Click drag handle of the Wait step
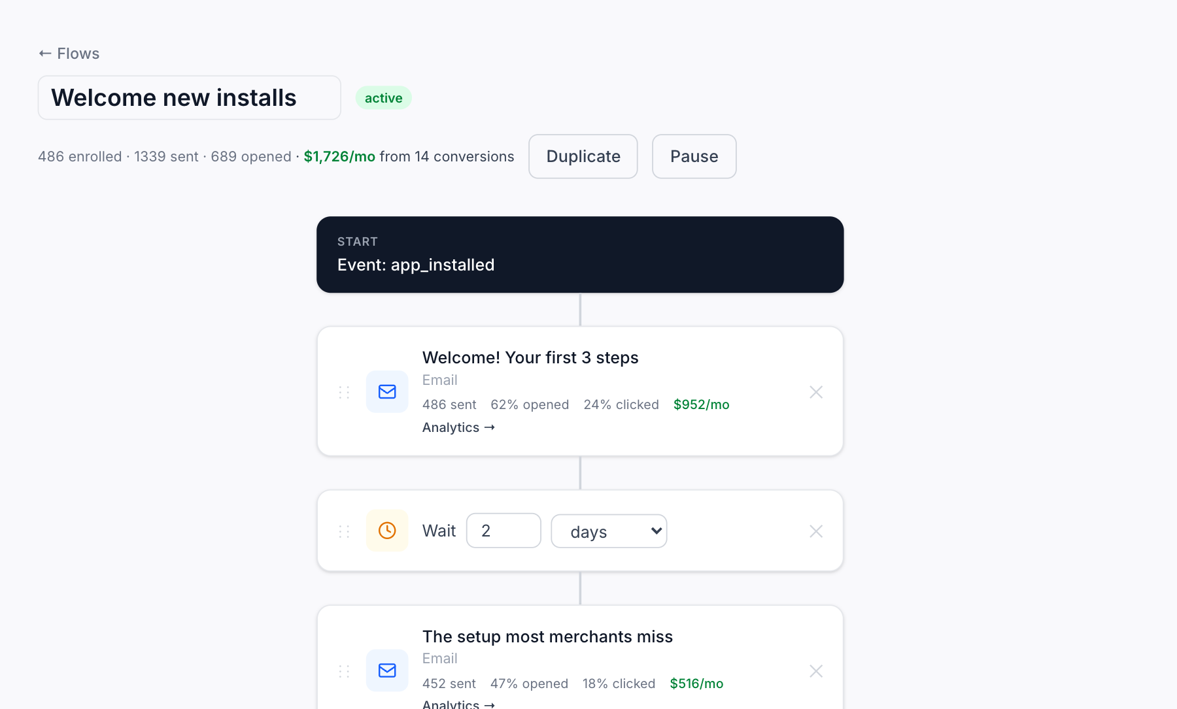The height and width of the screenshot is (709, 1177). [x=344, y=531]
